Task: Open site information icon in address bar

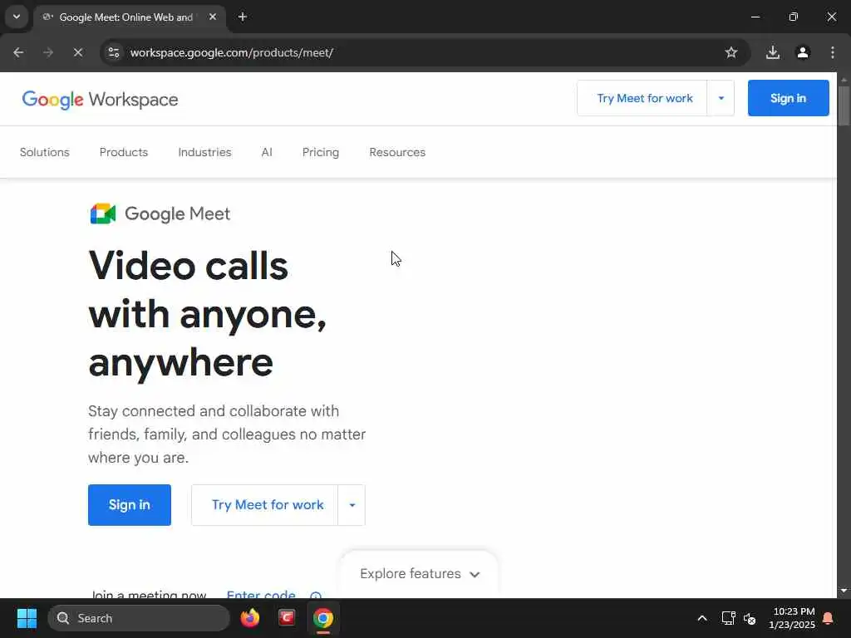Action: point(113,52)
